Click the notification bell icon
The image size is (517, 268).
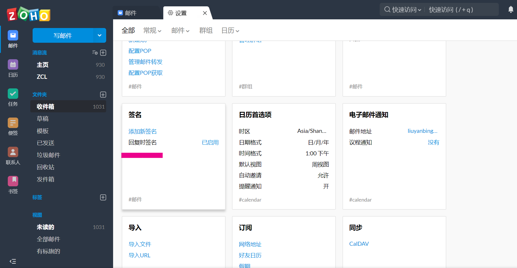511,10
